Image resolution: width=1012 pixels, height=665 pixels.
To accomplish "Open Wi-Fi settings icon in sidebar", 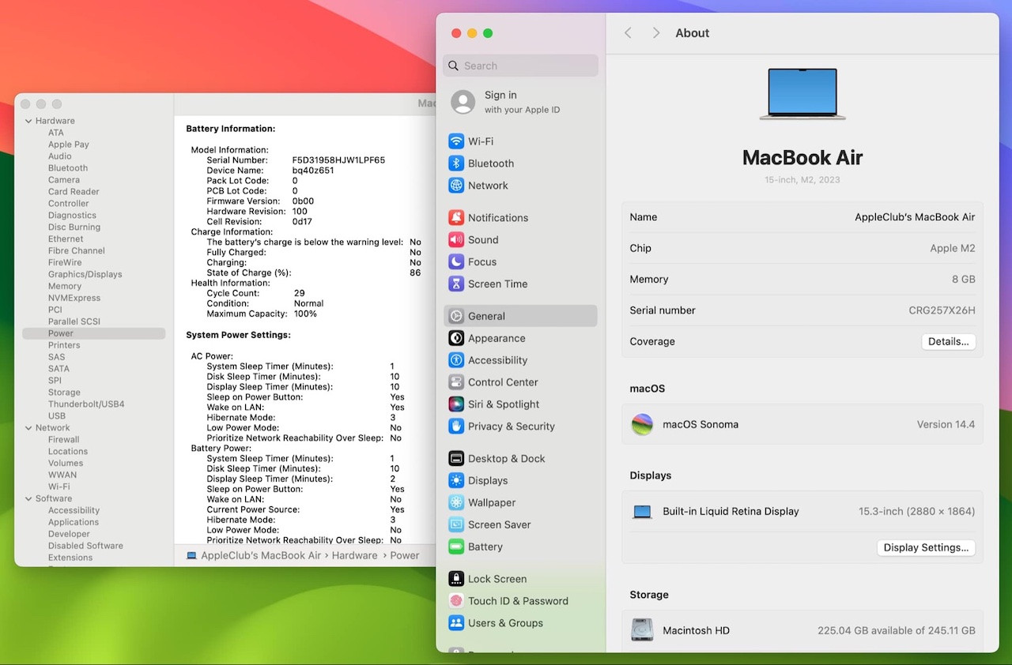I will (456, 141).
